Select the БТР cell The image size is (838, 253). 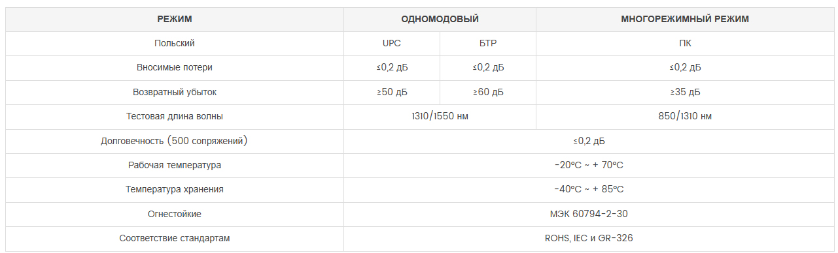(488, 44)
